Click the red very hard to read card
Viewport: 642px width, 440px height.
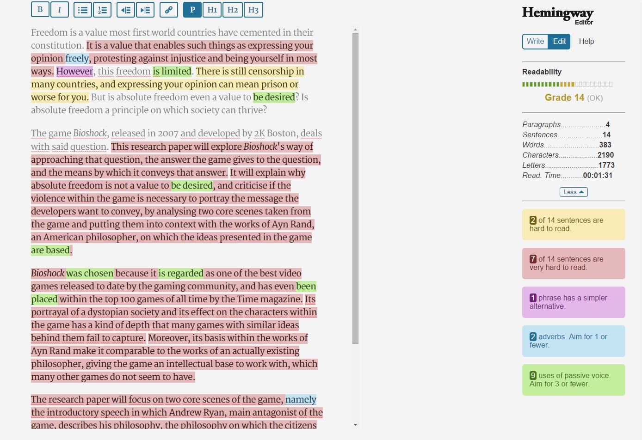pyautogui.click(x=574, y=263)
